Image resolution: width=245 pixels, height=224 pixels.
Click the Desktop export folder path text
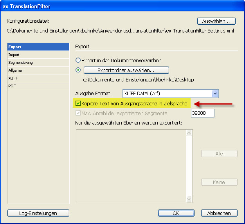[x=139, y=80]
